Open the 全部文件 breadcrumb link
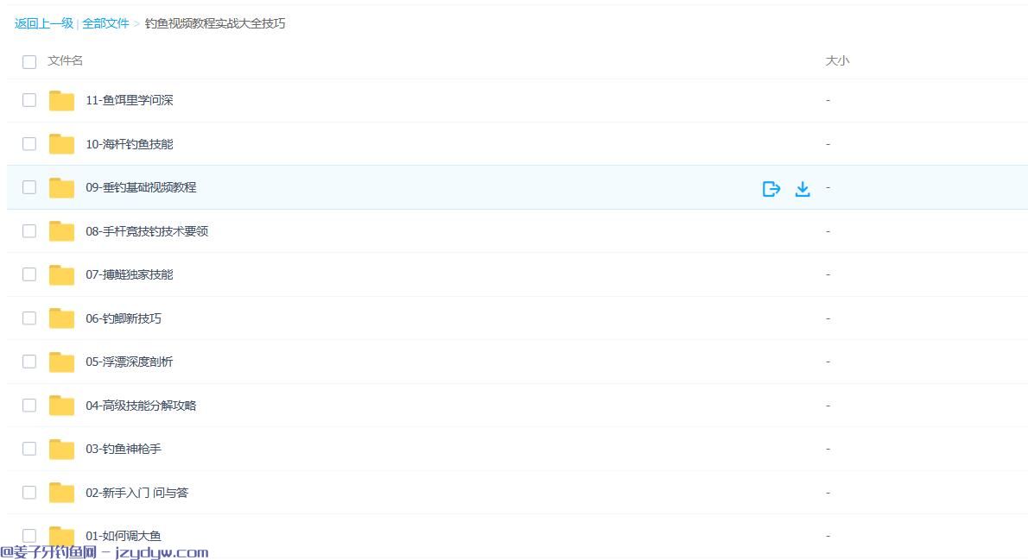Image resolution: width=1028 pixels, height=560 pixels. 105,23
